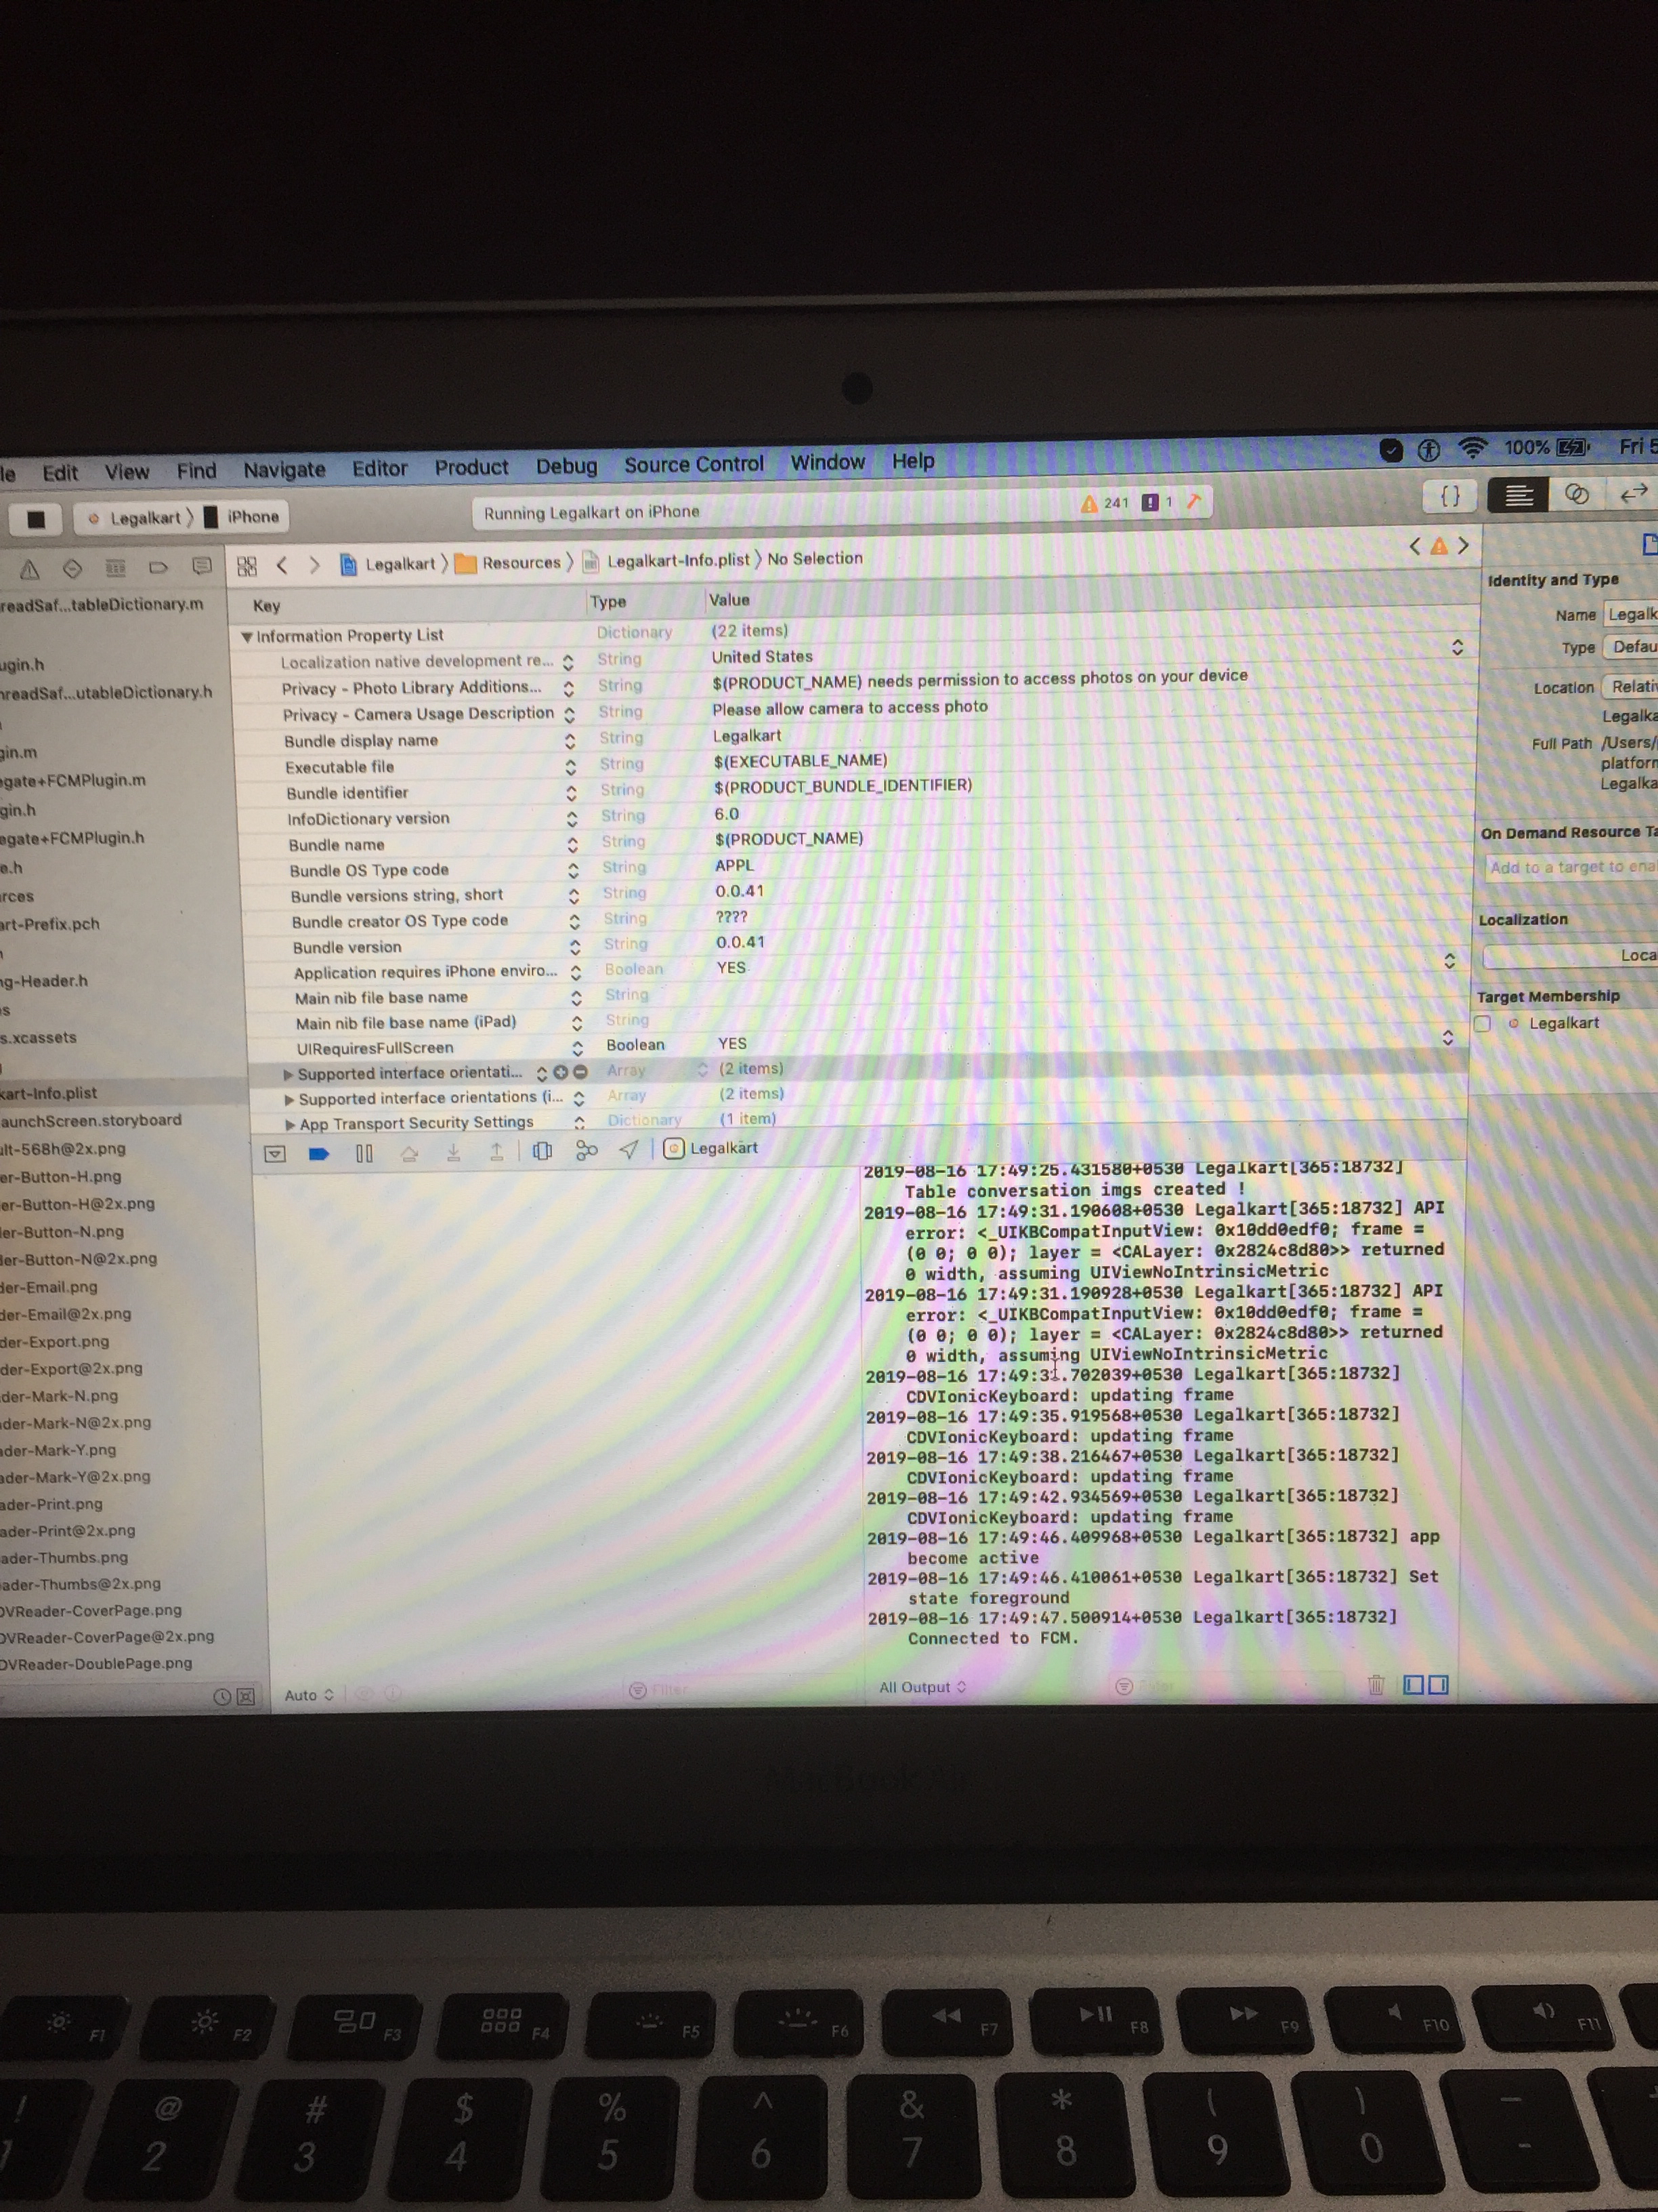Viewport: 1658px width, 2212px height.
Task: Open the related items grid icon
Action: [247, 566]
